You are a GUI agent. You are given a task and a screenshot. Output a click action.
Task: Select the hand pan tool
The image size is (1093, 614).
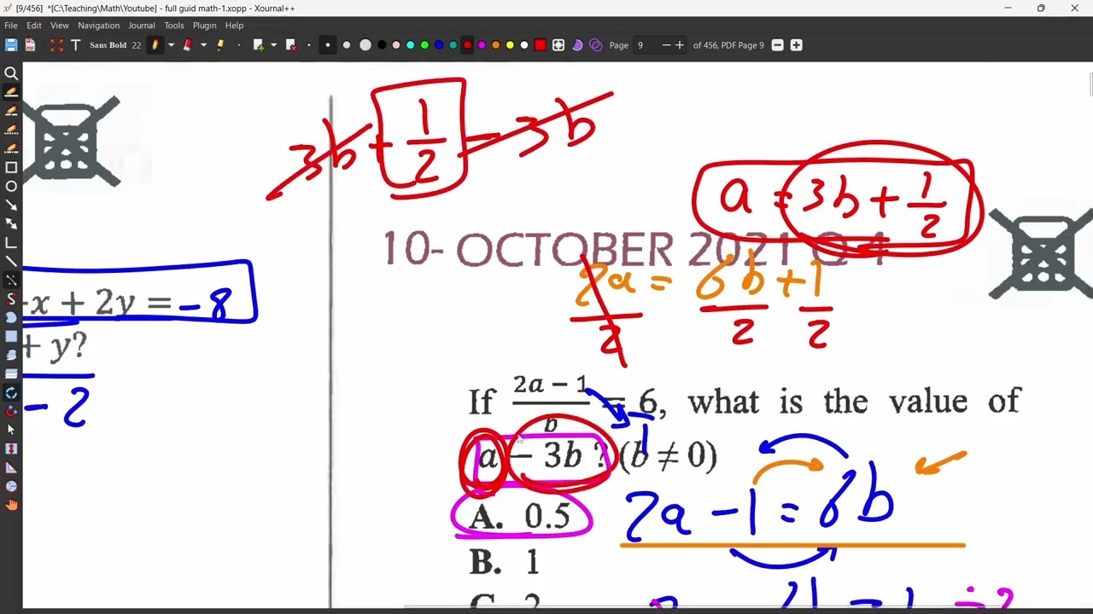[x=11, y=505]
